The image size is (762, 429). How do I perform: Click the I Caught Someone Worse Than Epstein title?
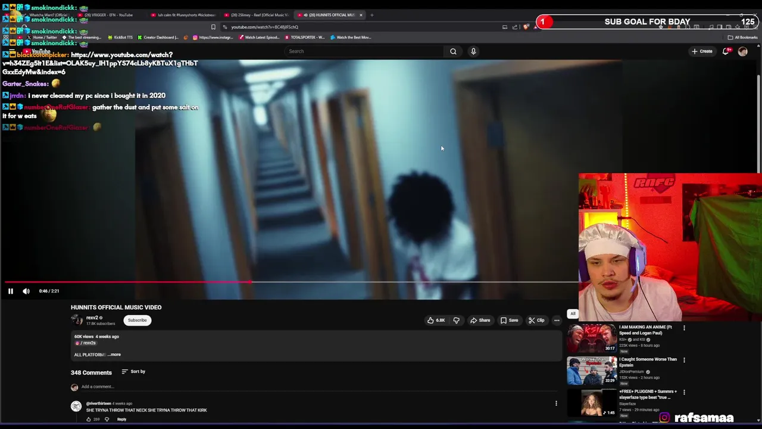point(648,362)
